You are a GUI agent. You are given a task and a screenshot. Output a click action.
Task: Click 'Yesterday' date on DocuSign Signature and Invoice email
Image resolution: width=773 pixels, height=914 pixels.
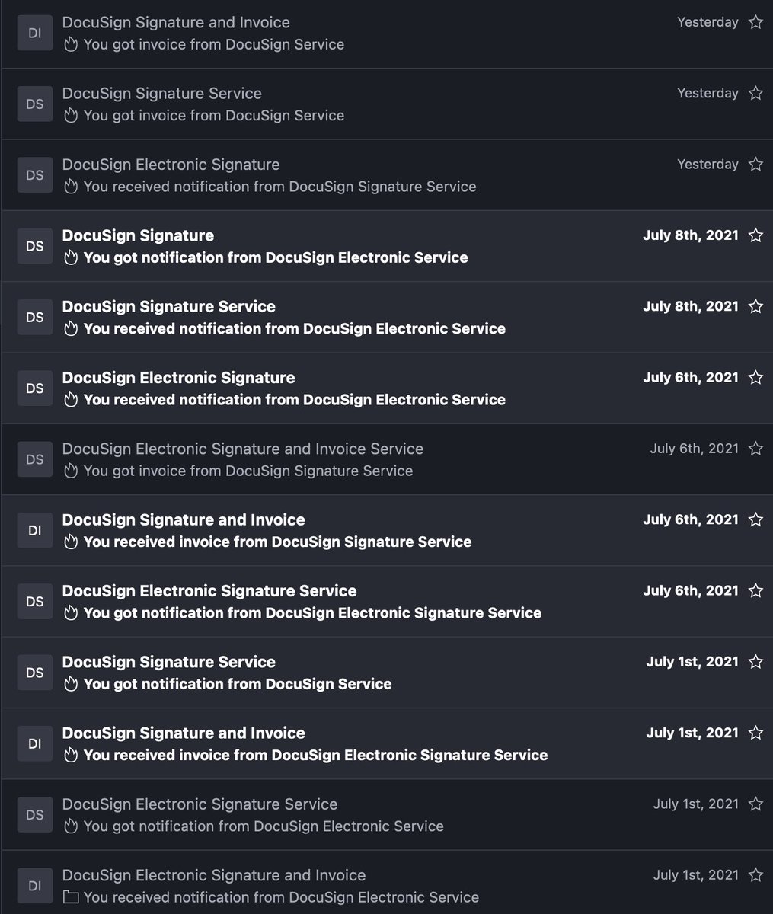(708, 22)
